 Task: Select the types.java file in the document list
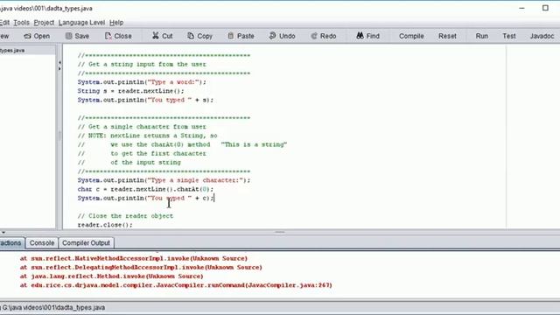click(x=27, y=51)
